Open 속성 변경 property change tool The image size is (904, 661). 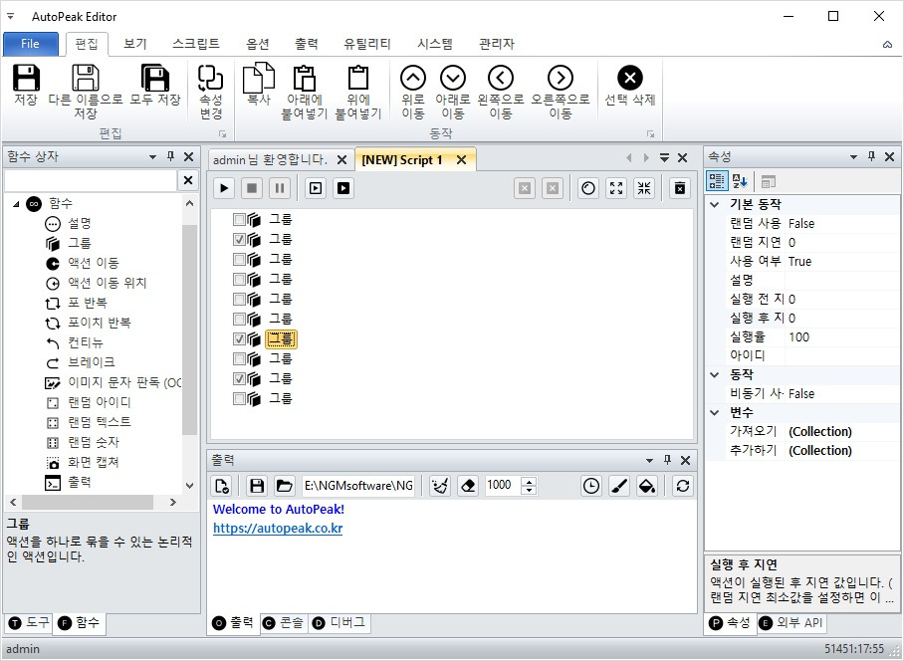(210, 78)
